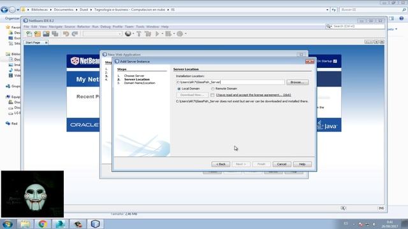The width and height of the screenshot is (408, 229).
Task: Expand the Profile Project dropdown arrow
Action: (186, 34)
